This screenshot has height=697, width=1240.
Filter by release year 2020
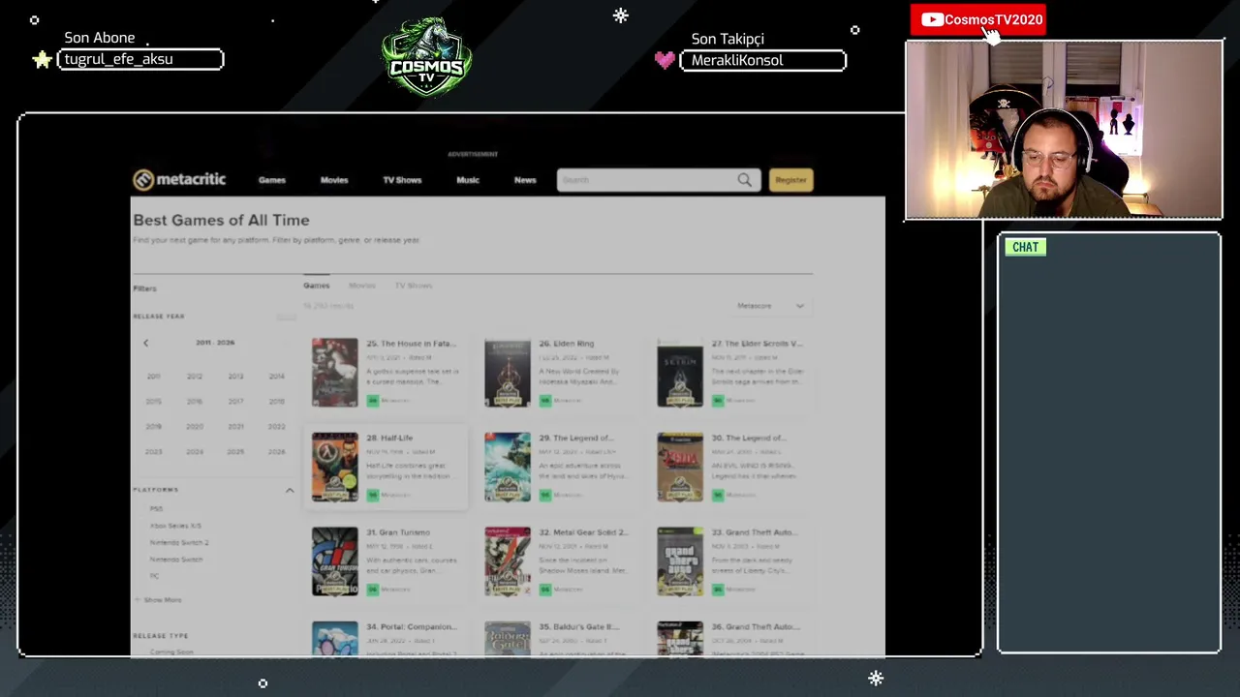pyautogui.click(x=195, y=427)
